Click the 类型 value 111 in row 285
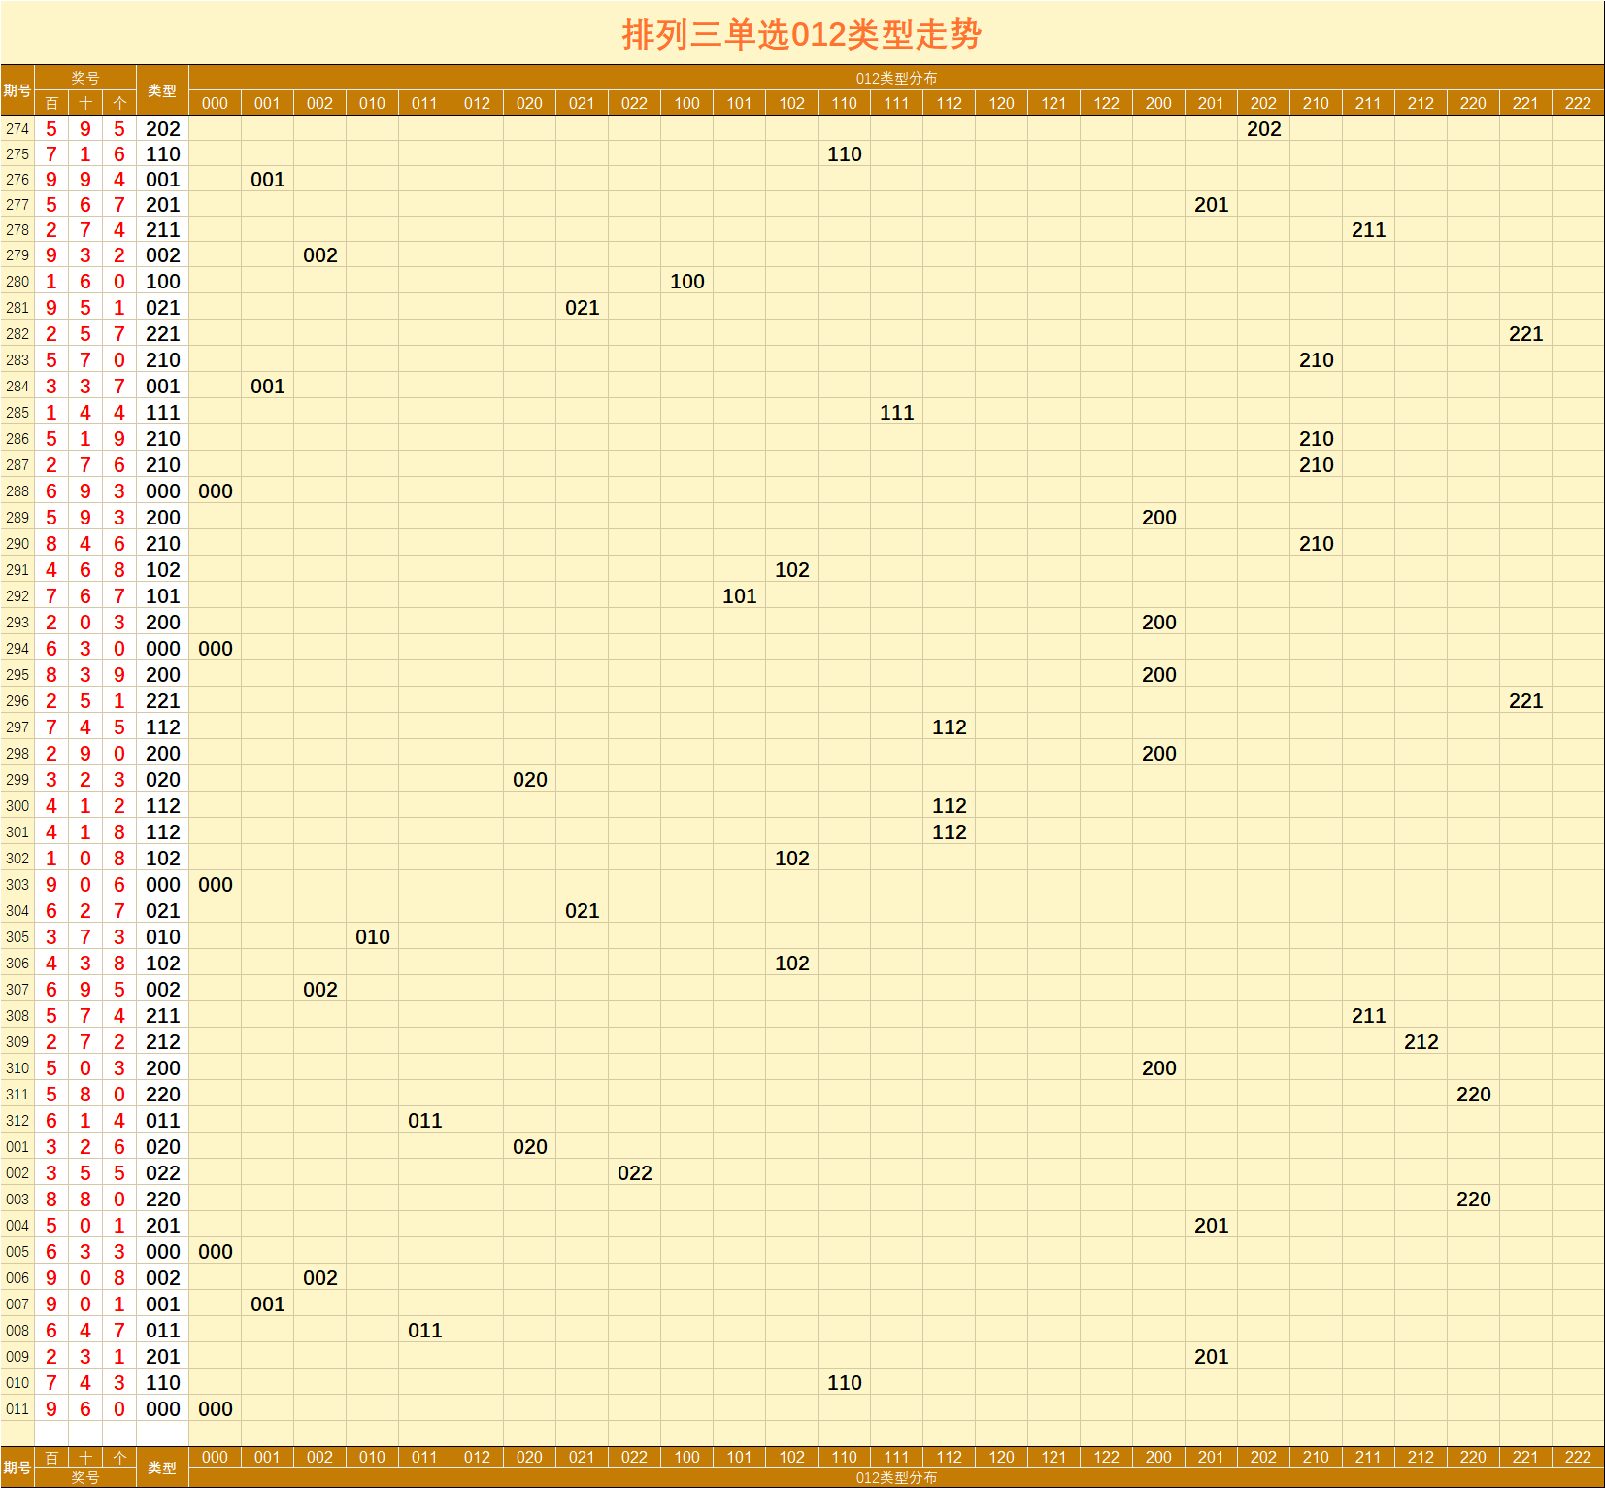 tap(162, 412)
